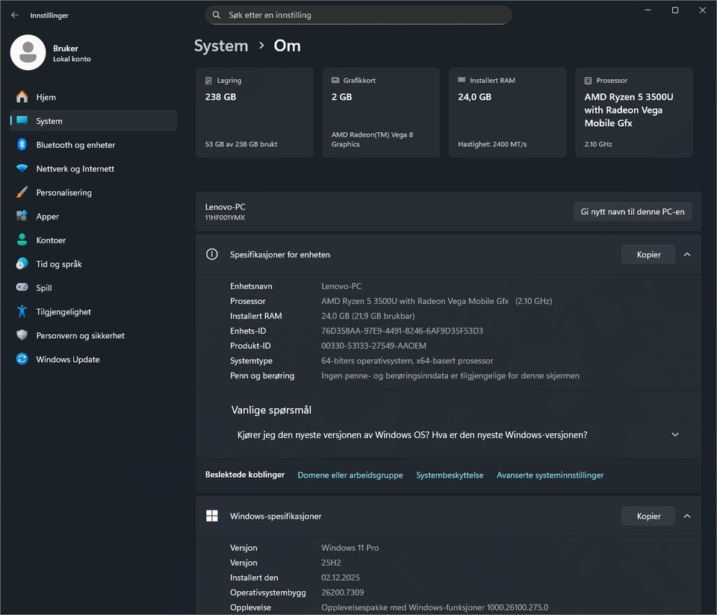Collapse the Spesifikasjoner for enheten section
This screenshot has width=717, height=615.
(687, 255)
